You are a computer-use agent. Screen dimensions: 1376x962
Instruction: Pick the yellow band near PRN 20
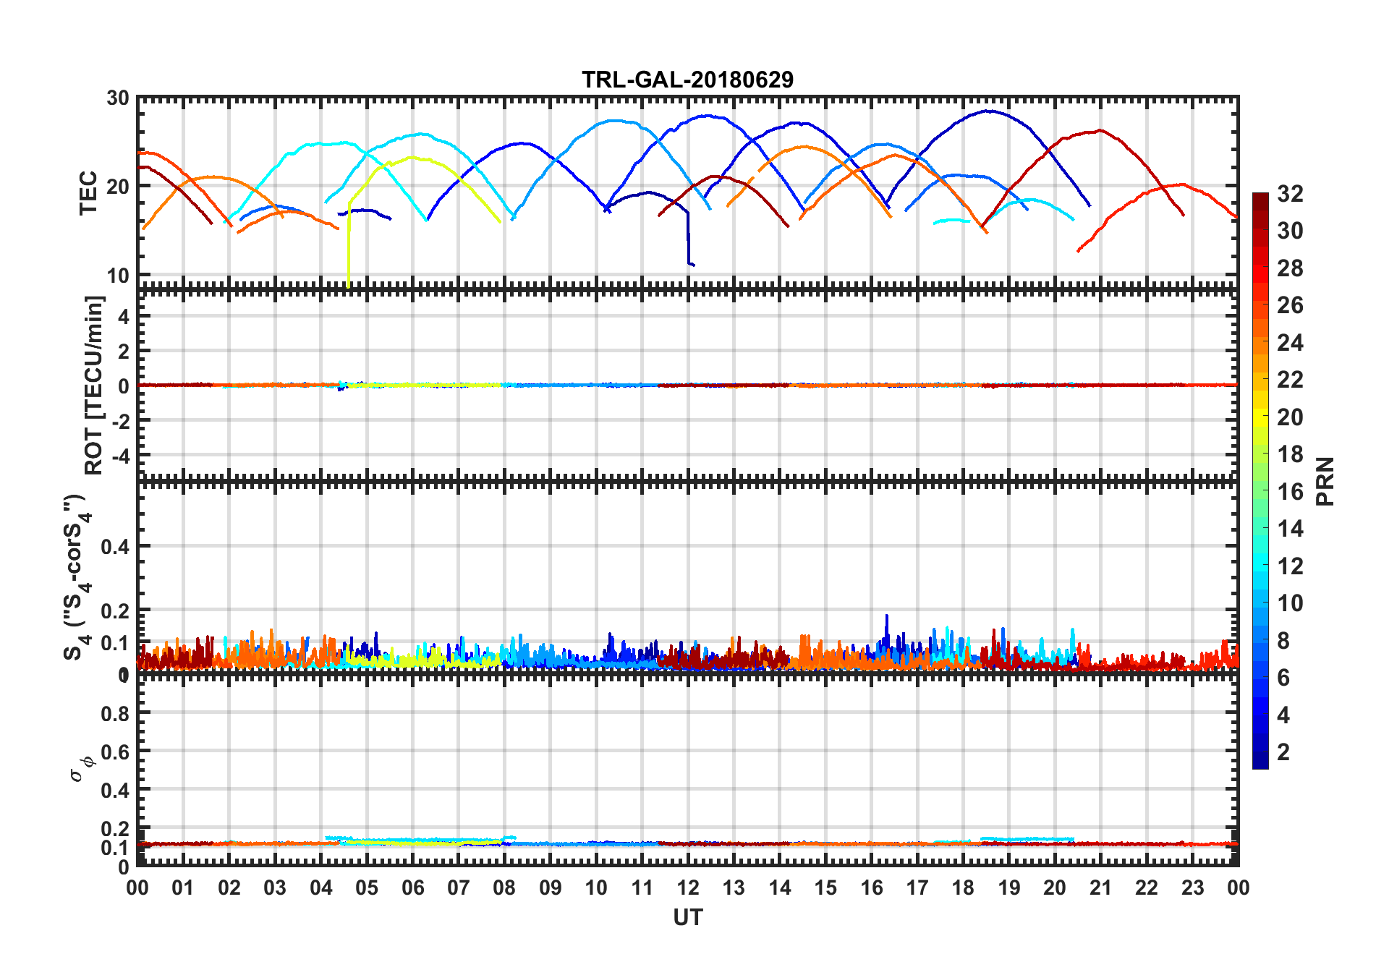(x=1260, y=417)
